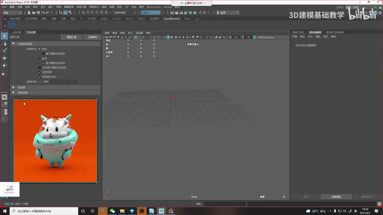Viewport: 383px width, 215px height.
Task: Uncheck 亮显最近组件 checkbox
Action: tap(40, 77)
